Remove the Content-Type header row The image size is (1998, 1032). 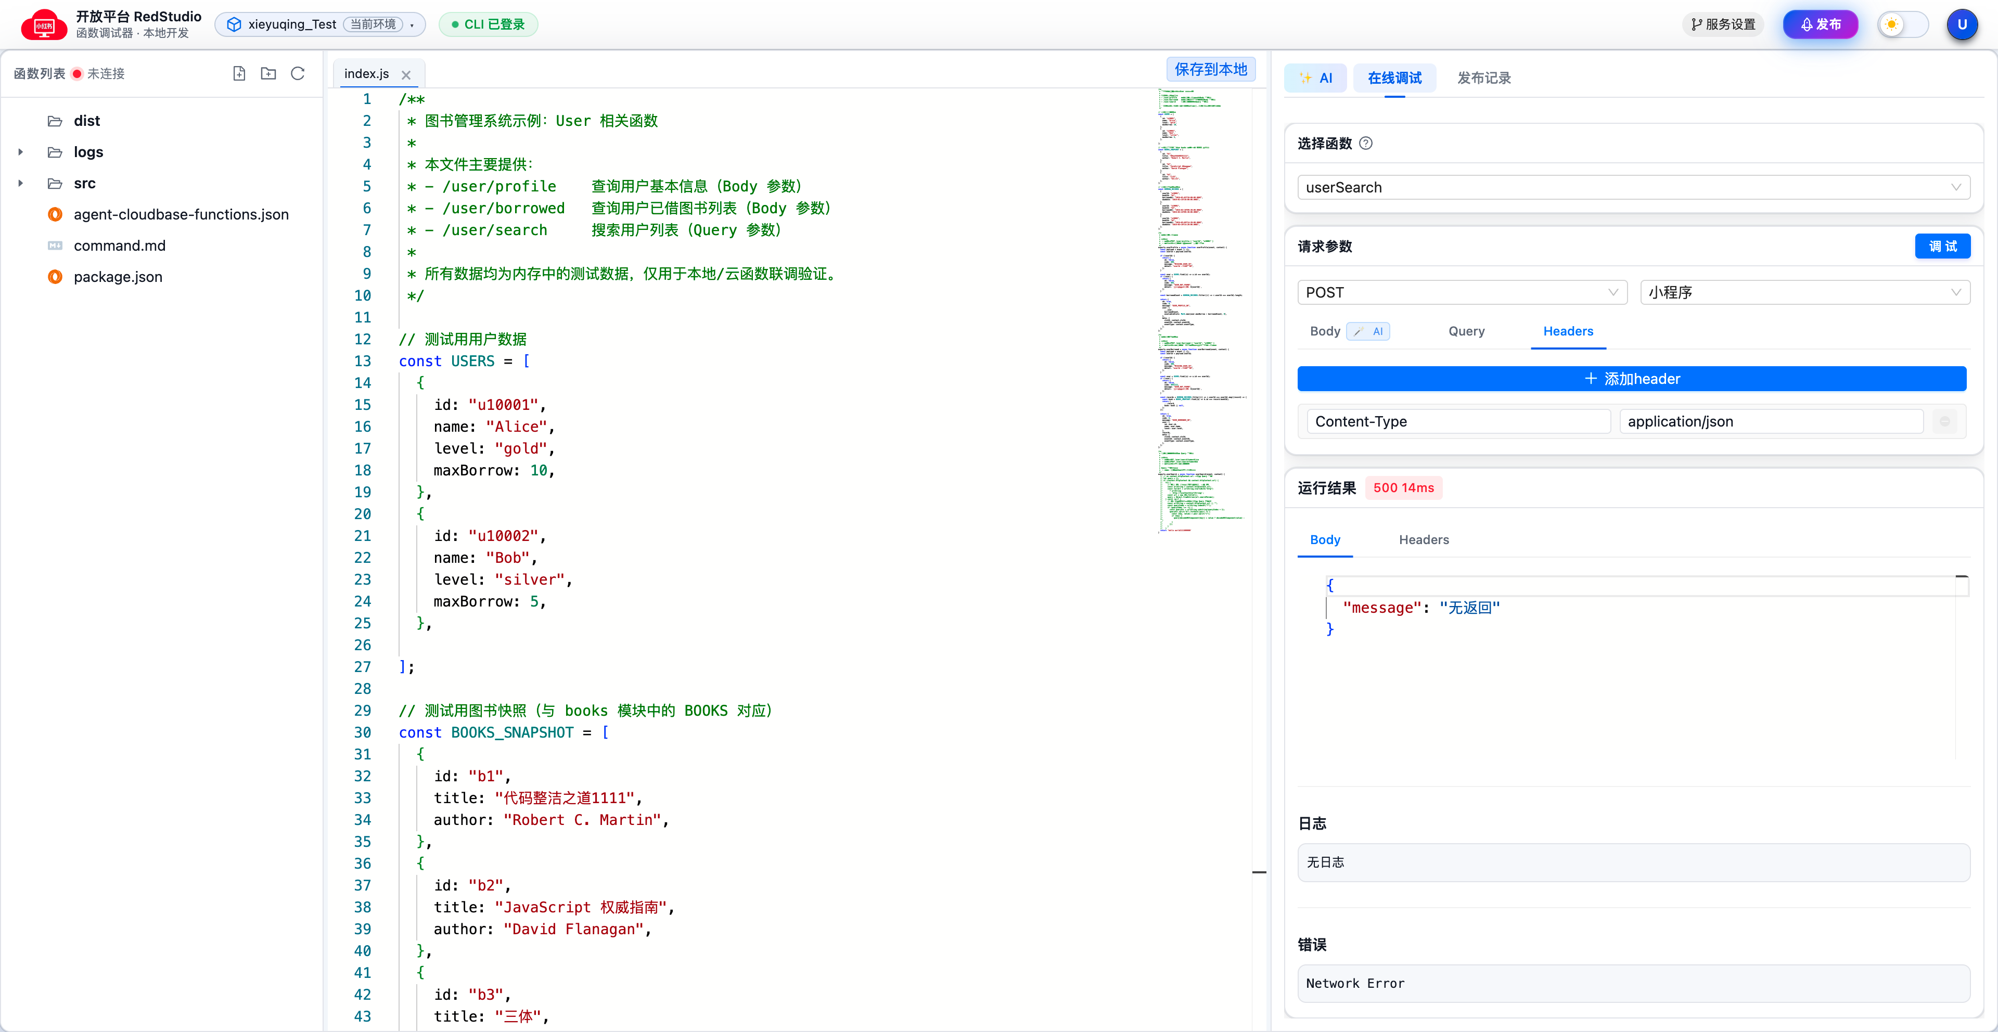coord(1944,422)
